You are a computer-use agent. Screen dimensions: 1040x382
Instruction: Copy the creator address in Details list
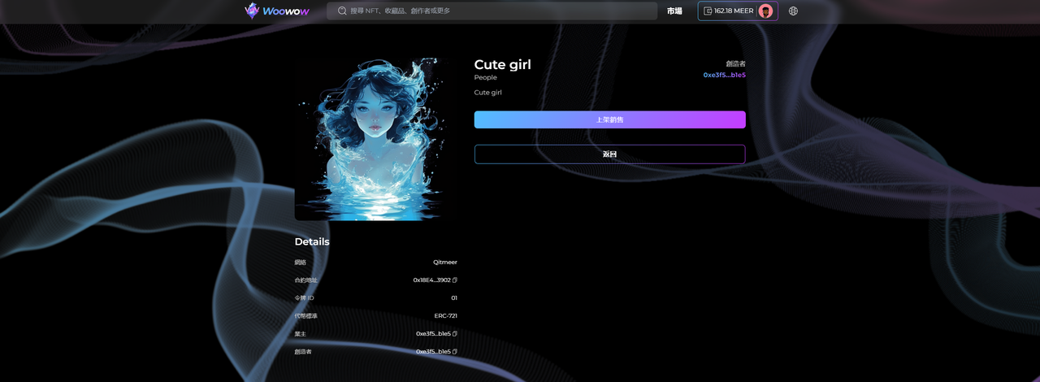(x=455, y=352)
